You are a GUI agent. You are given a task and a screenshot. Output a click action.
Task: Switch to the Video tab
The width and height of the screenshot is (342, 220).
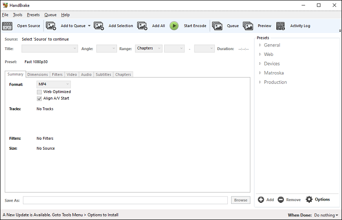tap(72, 74)
